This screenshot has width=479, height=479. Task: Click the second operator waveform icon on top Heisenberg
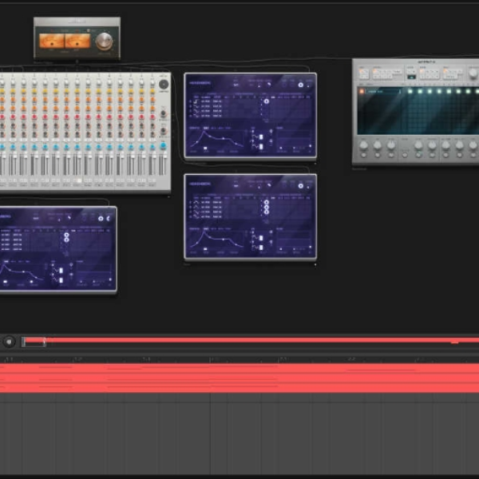[x=196, y=106]
